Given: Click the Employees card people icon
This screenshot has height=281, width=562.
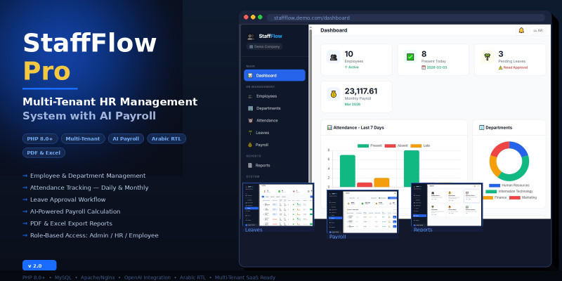Looking at the screenshot, I should [x=333, y=57].
